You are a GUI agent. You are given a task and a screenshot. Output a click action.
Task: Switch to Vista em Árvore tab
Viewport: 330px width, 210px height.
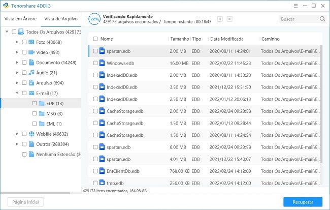(20, 19)
